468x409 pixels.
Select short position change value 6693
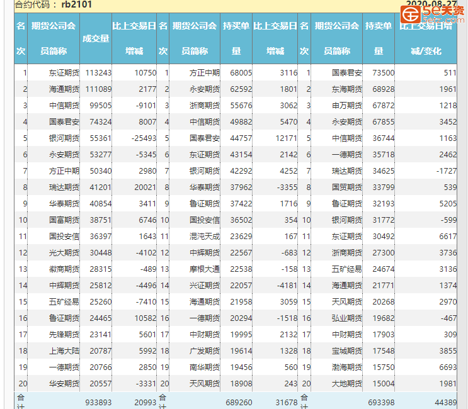coord(448,368)
